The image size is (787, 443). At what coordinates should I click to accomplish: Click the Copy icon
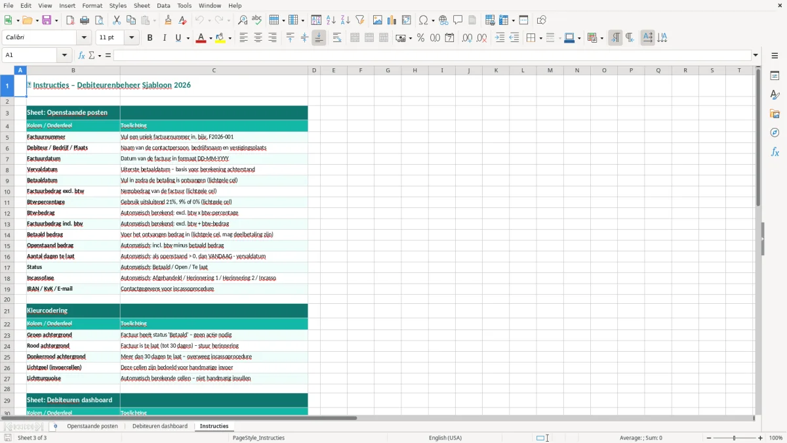pyautogui.click(x=131, y=20)
